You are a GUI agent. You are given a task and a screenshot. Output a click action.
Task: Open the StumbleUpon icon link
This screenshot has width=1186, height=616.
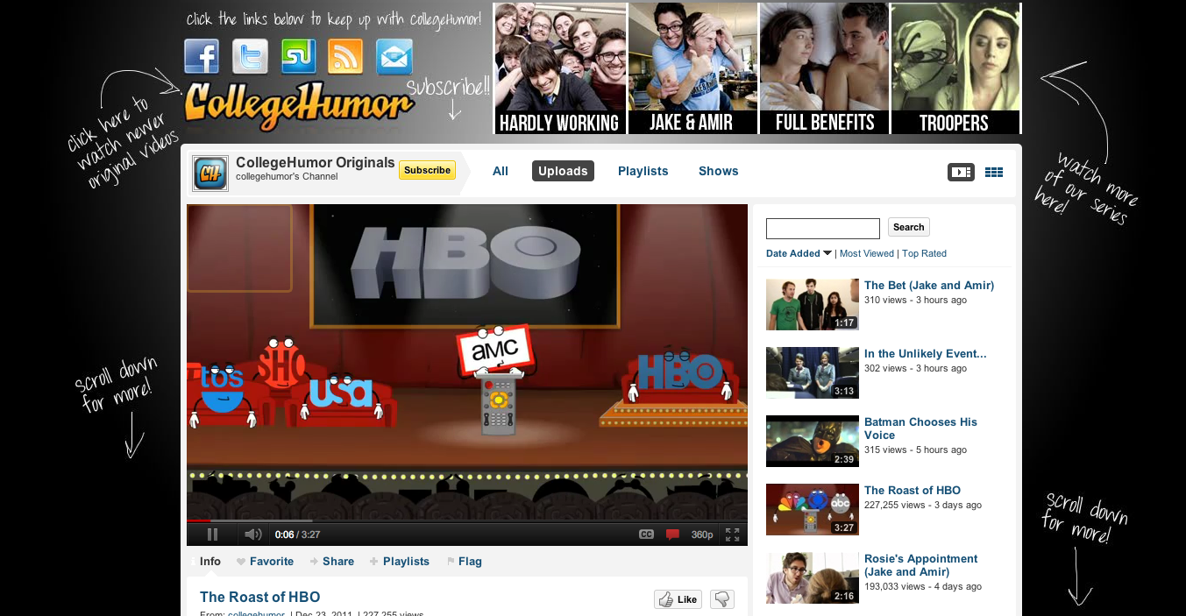tap(298, 57)
